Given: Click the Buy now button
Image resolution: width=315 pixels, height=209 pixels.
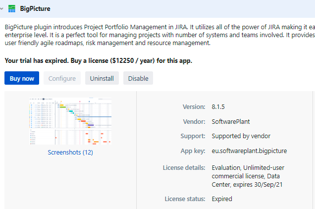Looking at the screenshot, I should coord(22,78).
